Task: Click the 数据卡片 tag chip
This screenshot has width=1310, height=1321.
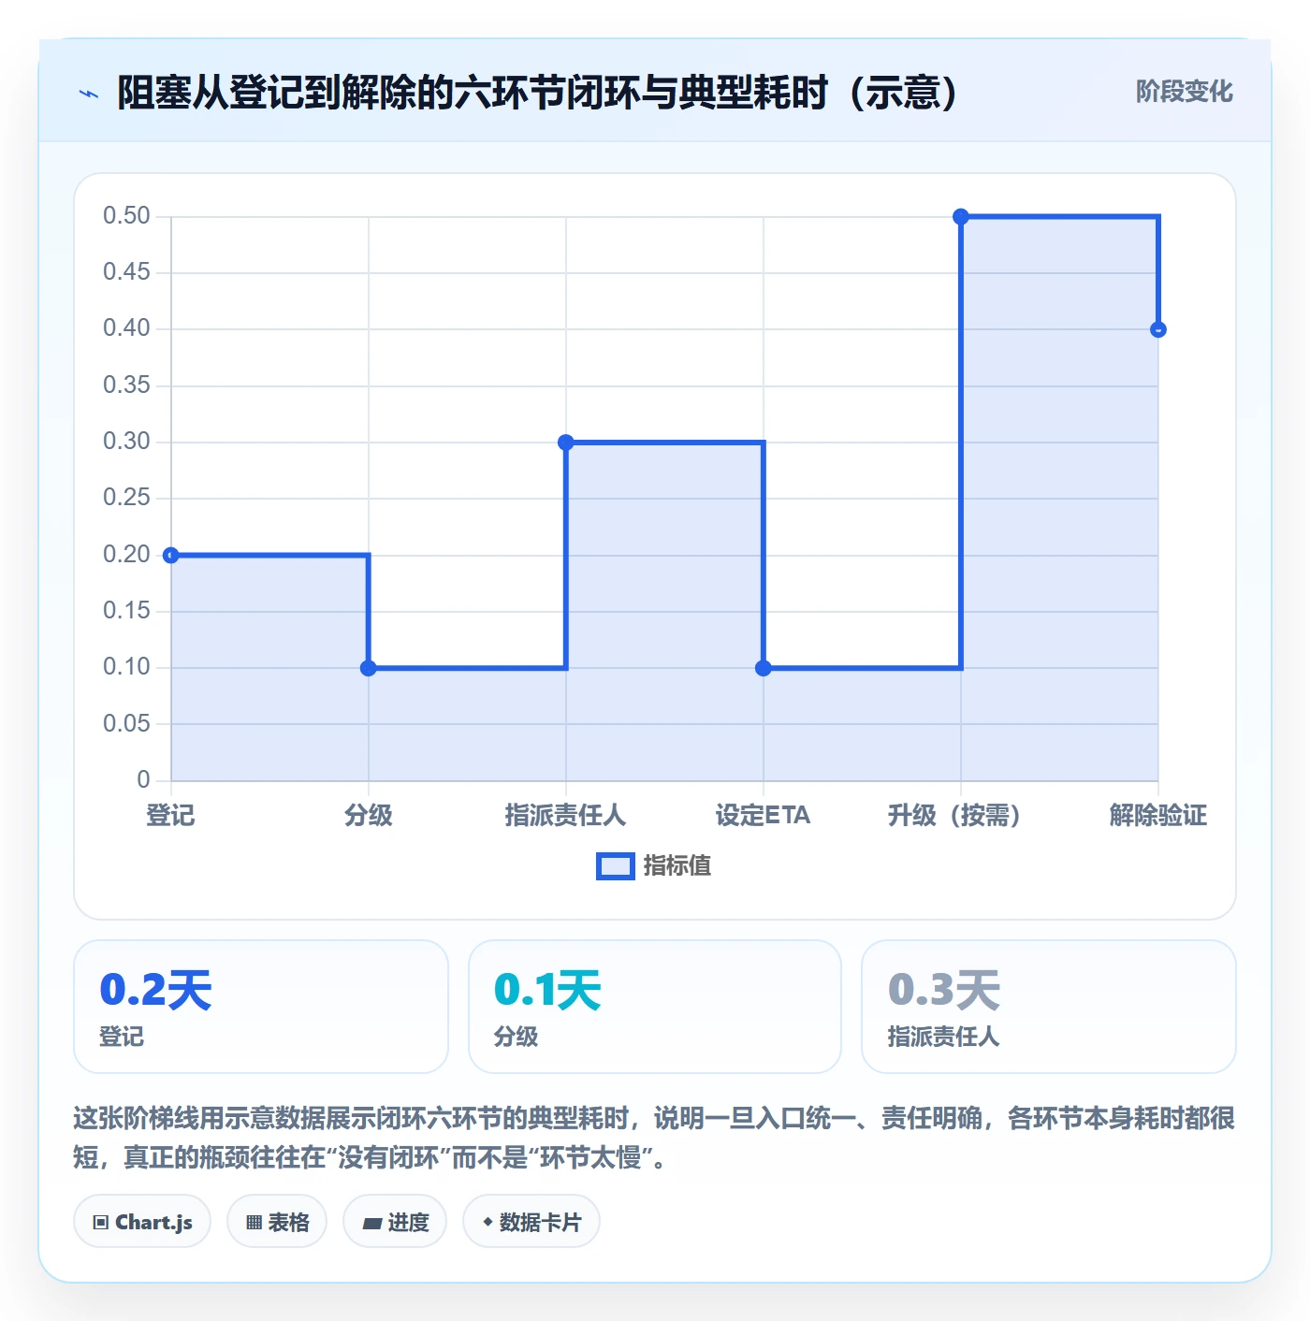Action: pyautogui.click(x=531, y=1221)
